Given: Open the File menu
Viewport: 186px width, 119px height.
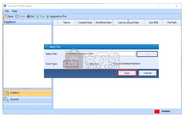Looking at the screenshot, I should pyautogui.click(x=7, y=11).
